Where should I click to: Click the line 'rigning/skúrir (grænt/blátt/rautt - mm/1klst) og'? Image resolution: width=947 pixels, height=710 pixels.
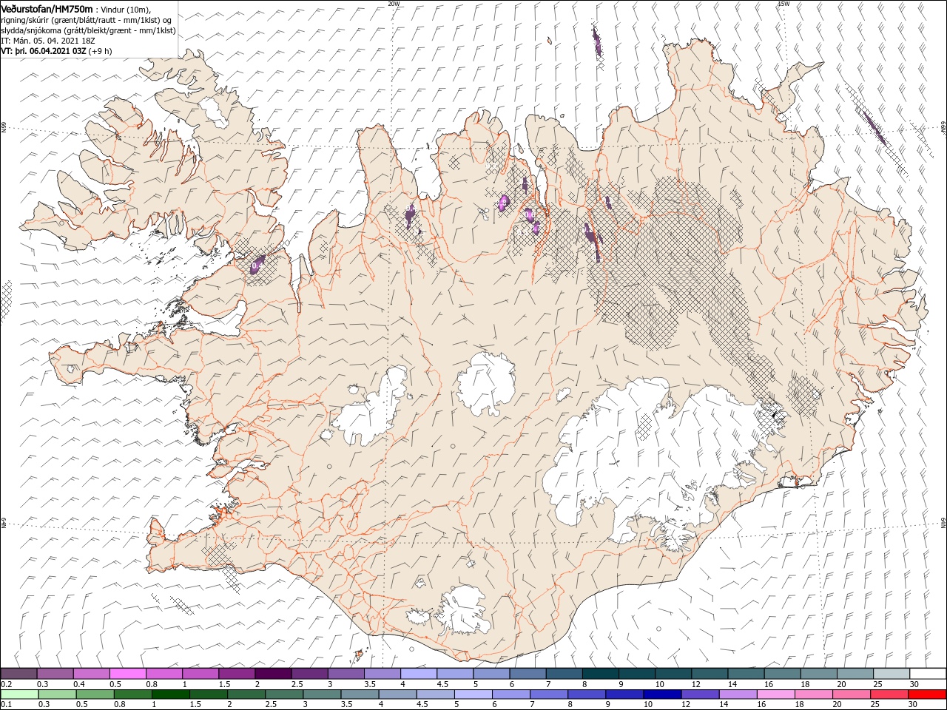(x=87, y=20)
